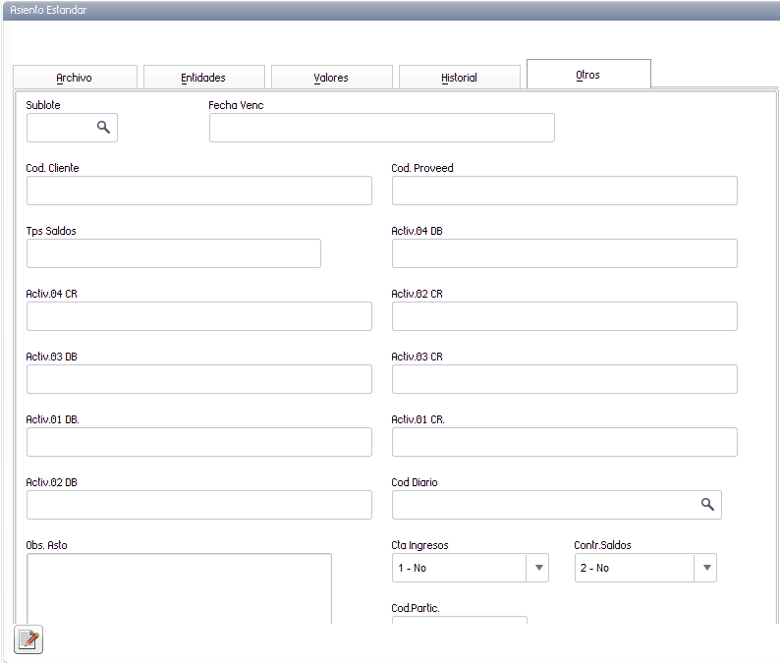Focus the Activ.02 CR input field
The width and height of the screenshot is (780, 663).
[x=564, y=316]
